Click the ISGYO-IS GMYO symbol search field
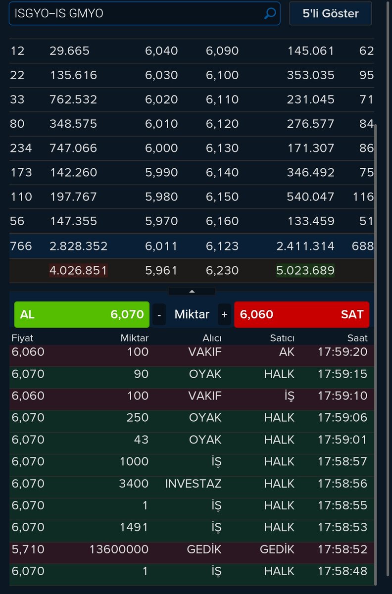This screenshot has height=594, width=392. [145, 13]
